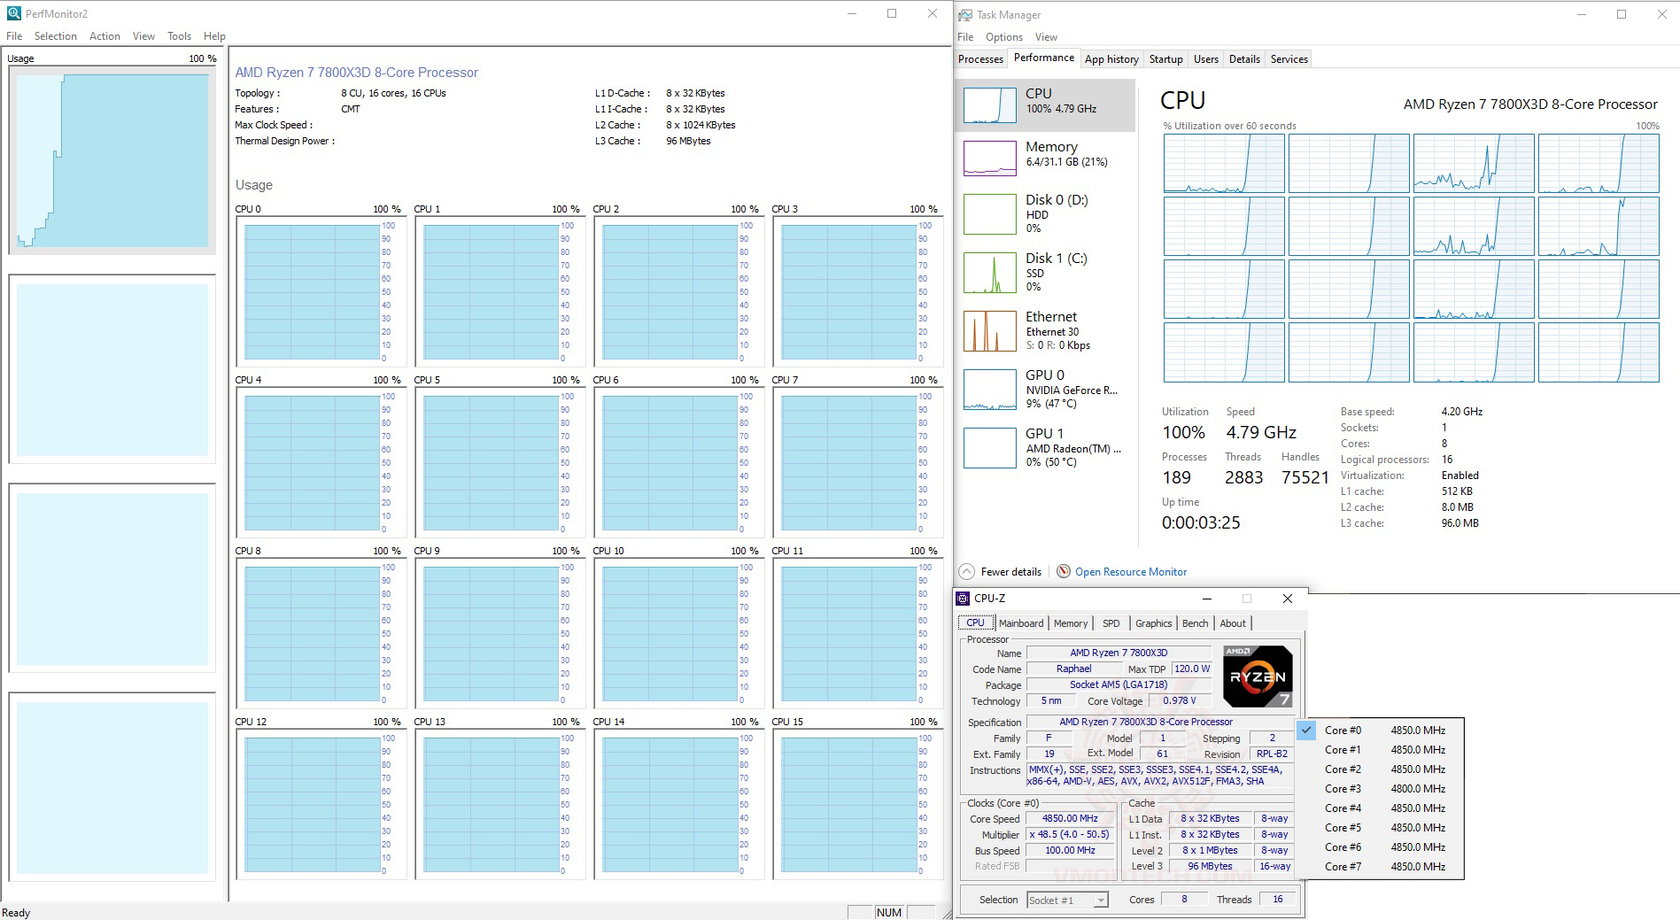Screen dimensions: 1680x920
Task: Click the Bus Speed 100.00 MHz field
Action: pyautogui.click(x=1070, y=851)
